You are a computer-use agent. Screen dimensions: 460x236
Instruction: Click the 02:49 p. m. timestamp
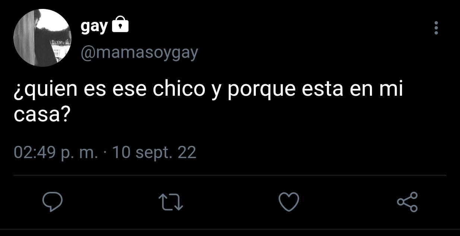pos(56,153)
